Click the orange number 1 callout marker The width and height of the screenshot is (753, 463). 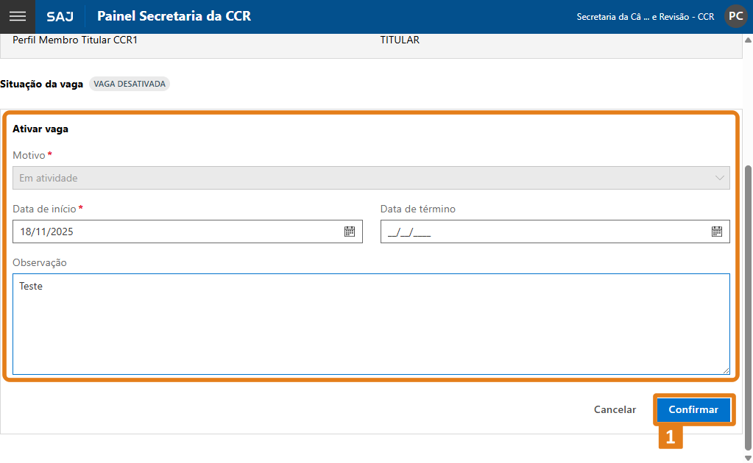click(670, 437)
